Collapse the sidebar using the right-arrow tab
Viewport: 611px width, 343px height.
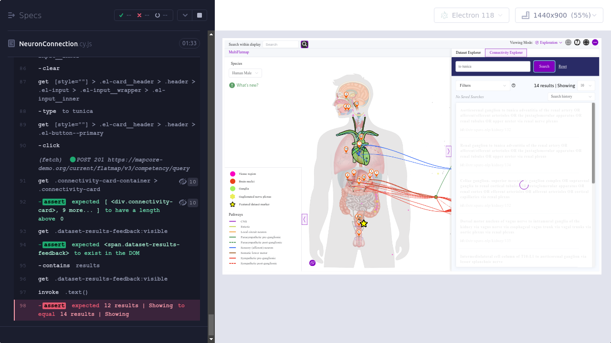pos(448,151)
